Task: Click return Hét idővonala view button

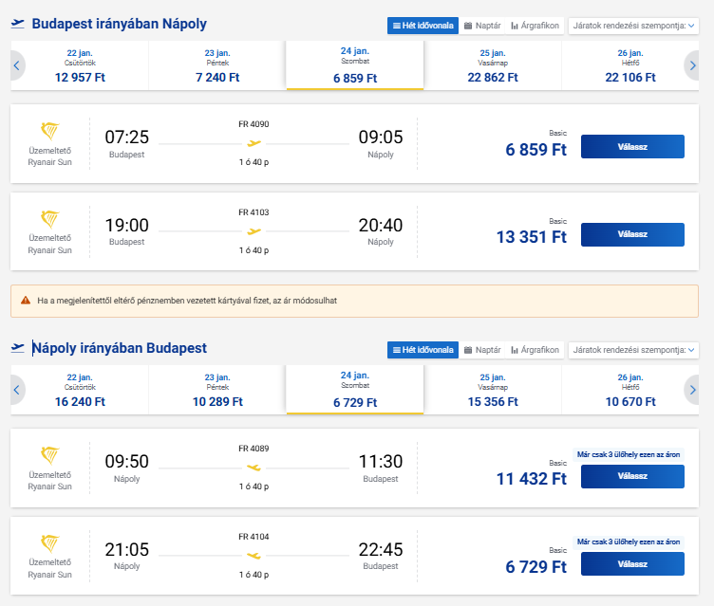Action: (x=423, y=350)
